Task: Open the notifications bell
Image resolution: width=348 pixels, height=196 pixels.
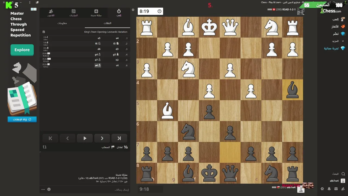Action: coord(329,189)
